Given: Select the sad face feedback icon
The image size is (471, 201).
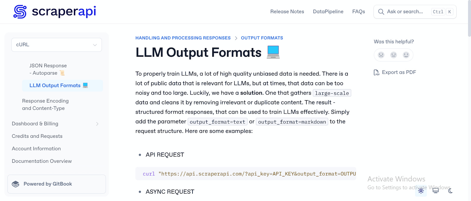Looking at the screenshot, I should coord(381,55).
